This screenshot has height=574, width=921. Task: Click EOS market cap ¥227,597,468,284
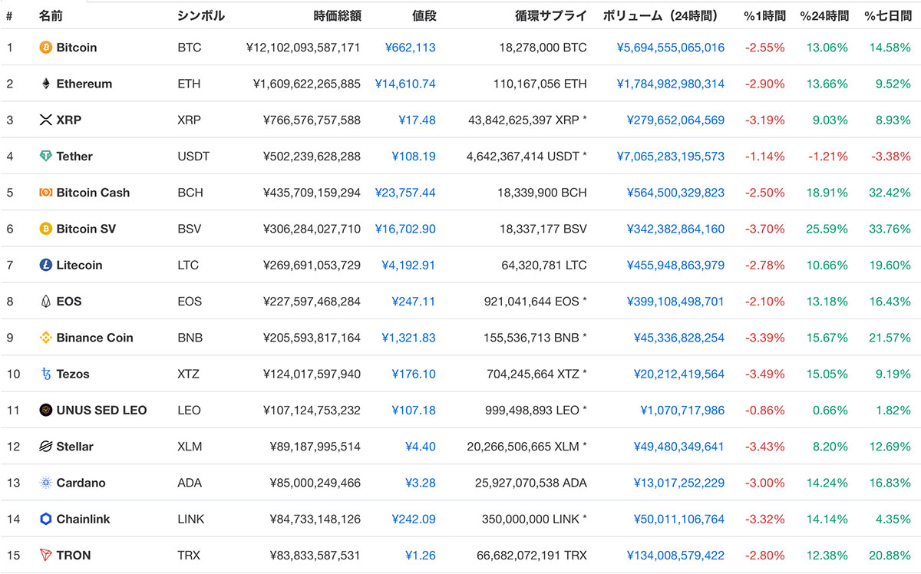(x=312, y=302)
